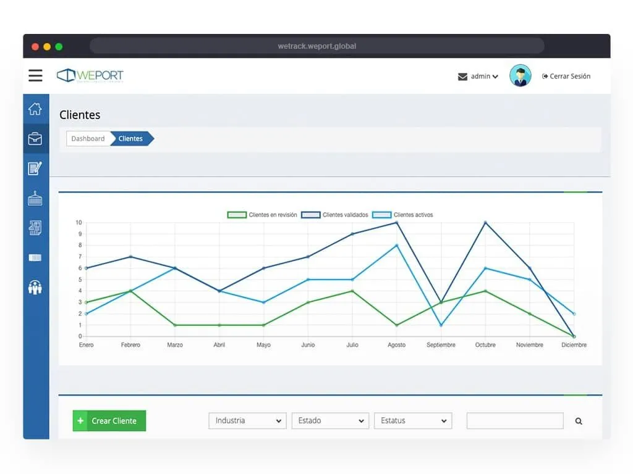
Task: Select the briefcase Clientes icon in sidebar
Action: [x=35, y=138]
